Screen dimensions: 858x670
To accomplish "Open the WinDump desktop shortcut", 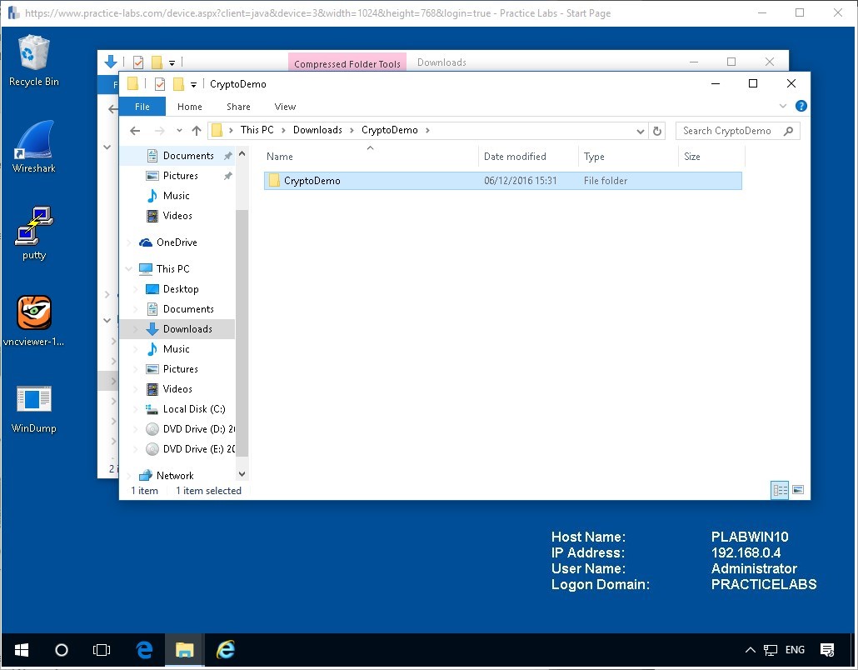I will pos(33,408).
